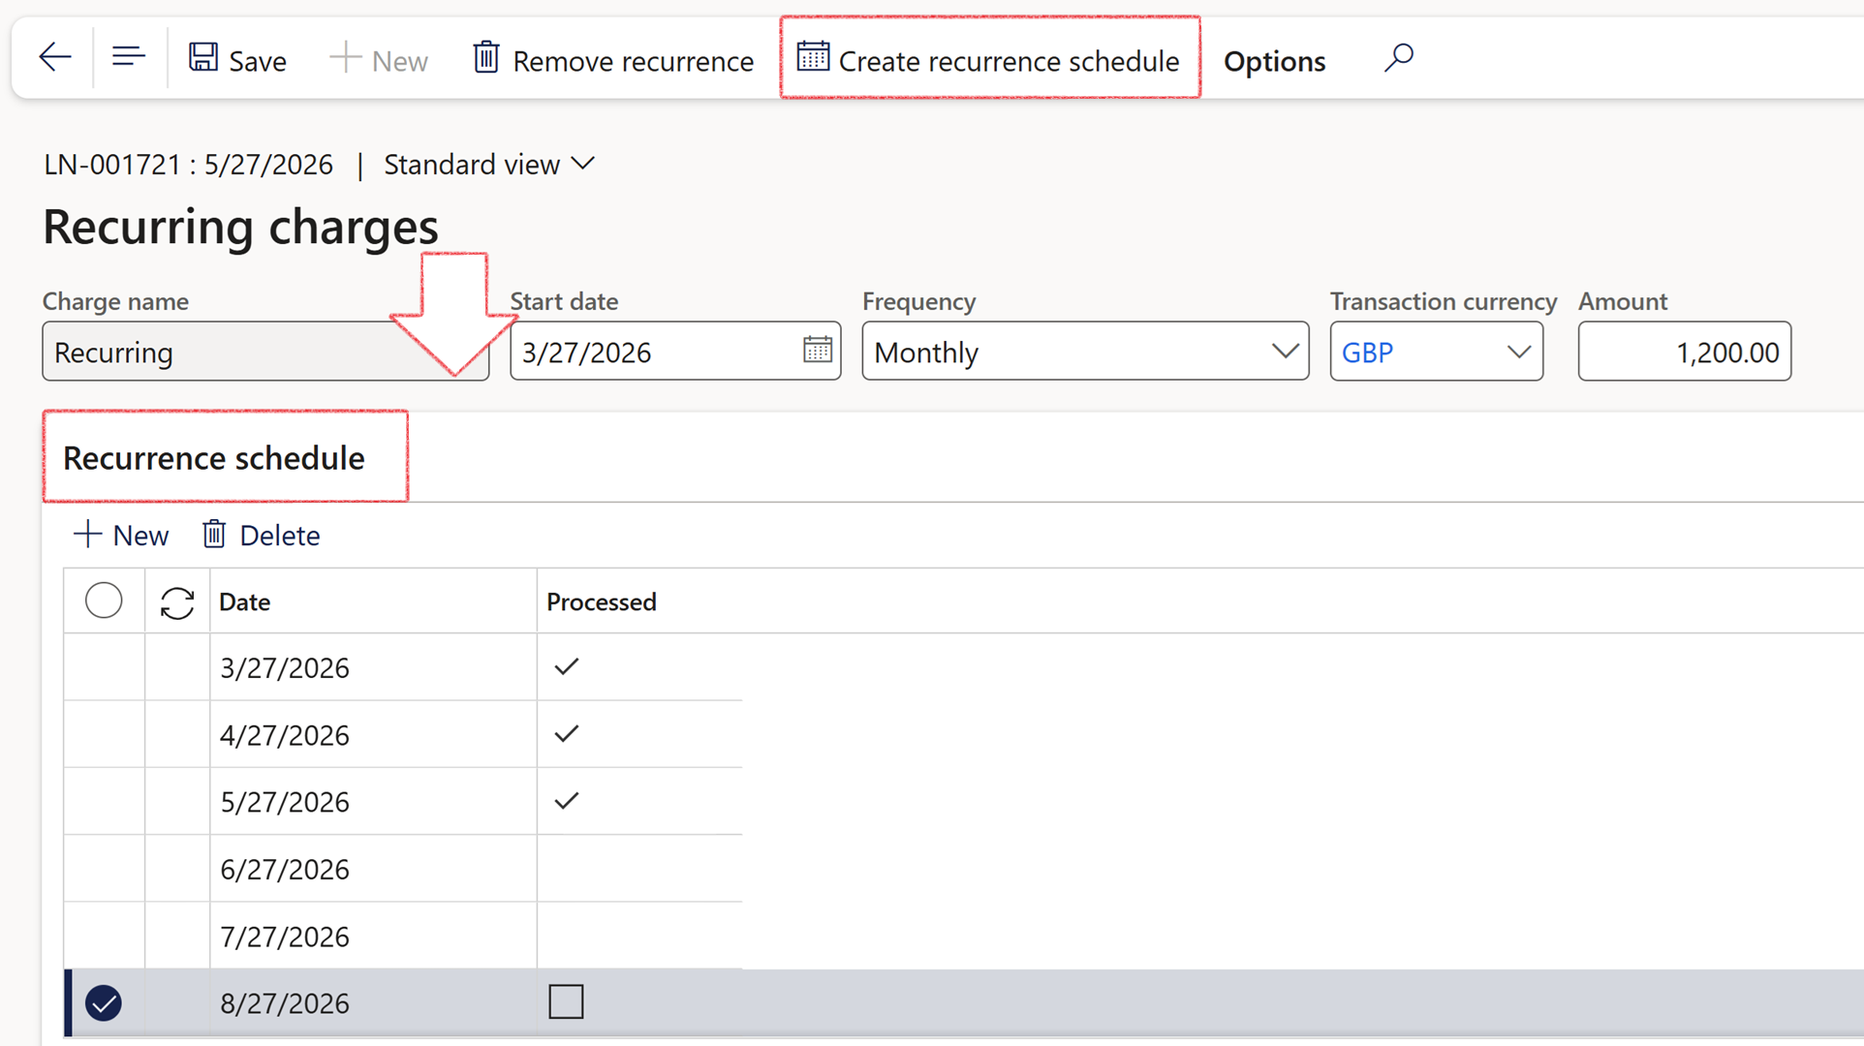Click the Create recurrence schedule calendar icon
Screen dimensions: 1864x1046
813,58
